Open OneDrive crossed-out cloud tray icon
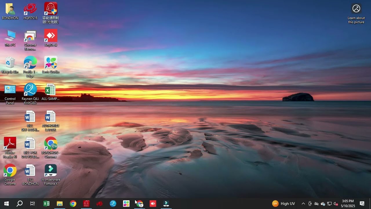Screen dimensions: 371x209 tap(317, 203)
